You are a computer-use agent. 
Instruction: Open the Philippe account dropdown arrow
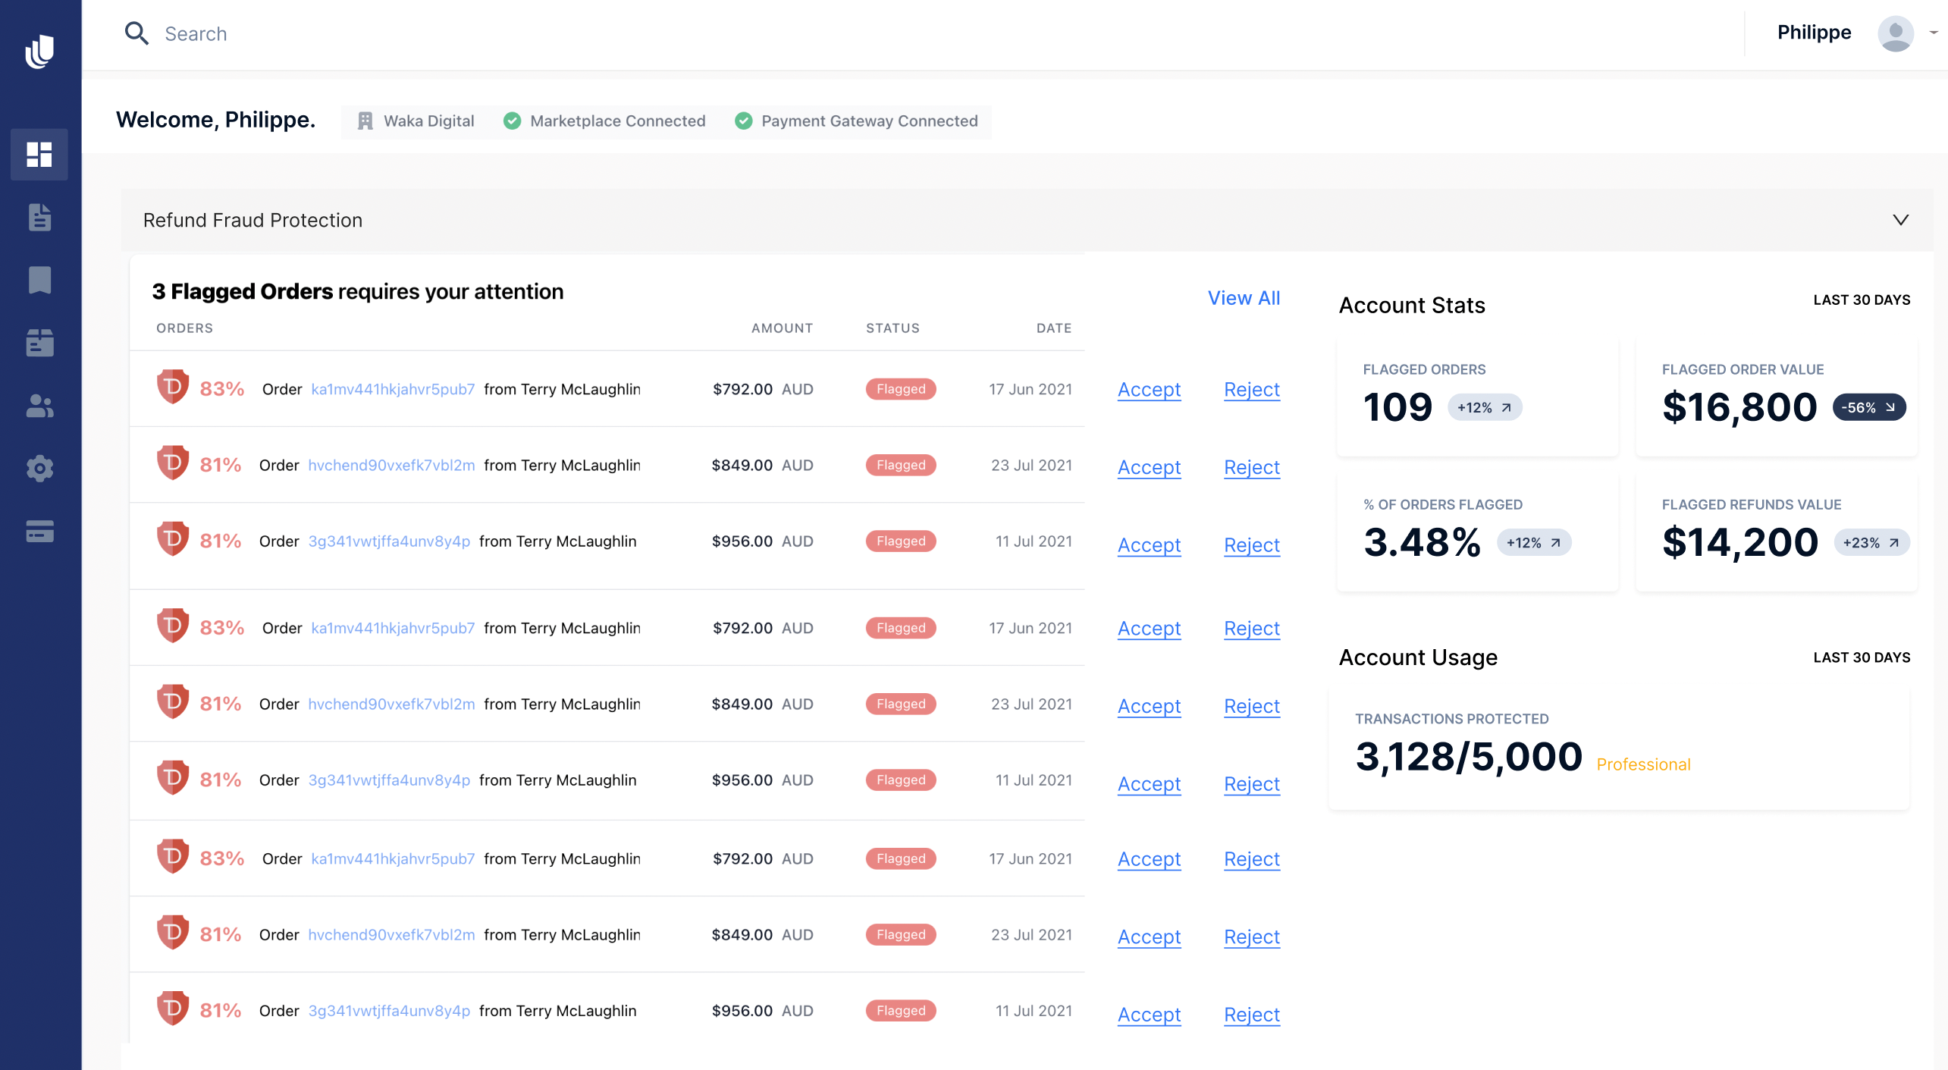pyautogui.click(x=1933, y=33)
